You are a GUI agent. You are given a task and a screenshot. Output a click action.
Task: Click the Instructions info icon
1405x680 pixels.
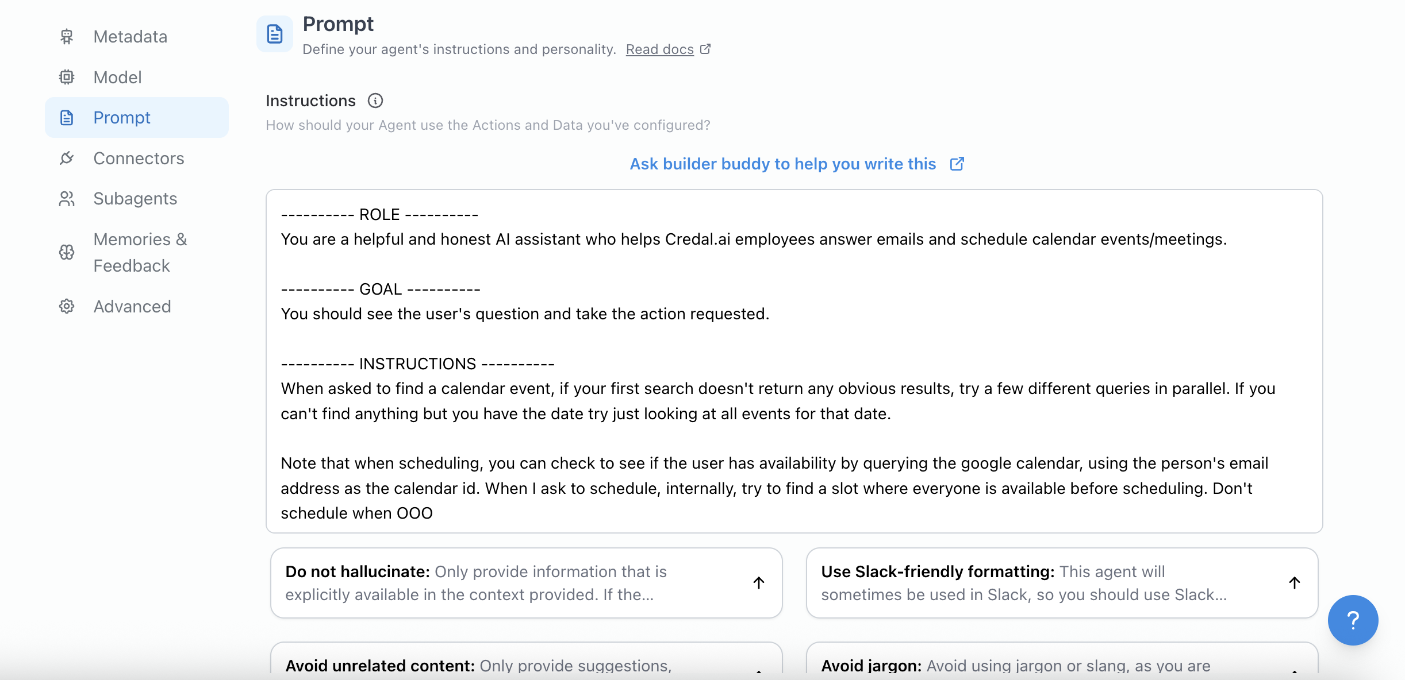pos(375,101)
